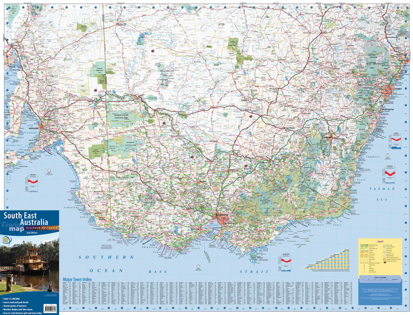This screenshot has height=315, width=413.
Task: Click the Tourist points of interest bullet
Action: tap(14, 306)
